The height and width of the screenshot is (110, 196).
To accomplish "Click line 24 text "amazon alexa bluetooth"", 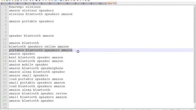I will 29,90.
